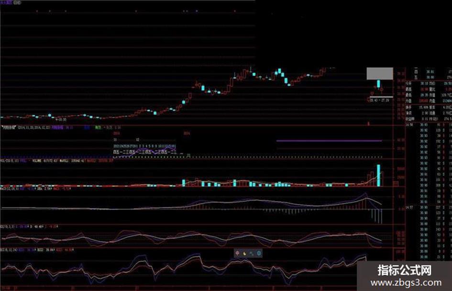The image size is (452, 291).
Task: Click the purple horizontal line in indicator panel
Action: 329,141
